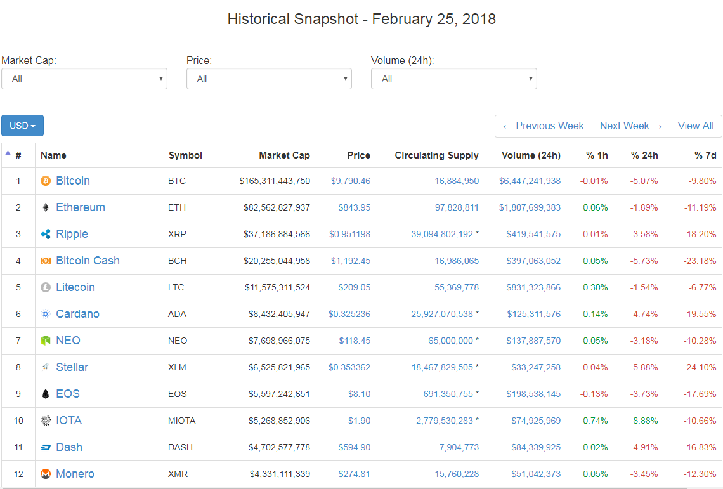Click the NEO logo icon
723x489 pixels.
pyautogui.click(x=45, y=341)
